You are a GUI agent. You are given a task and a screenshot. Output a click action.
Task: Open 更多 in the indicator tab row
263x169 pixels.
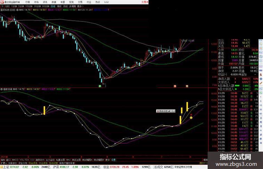107,160
